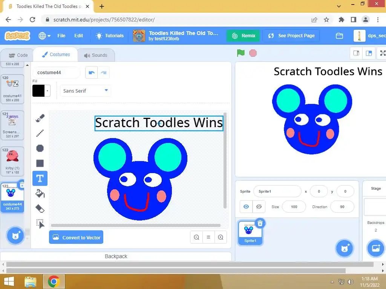This screenshot has height=289, width=386.
Task: Hide the sprite with crossed-eye icon
Action: coord(259,207)
